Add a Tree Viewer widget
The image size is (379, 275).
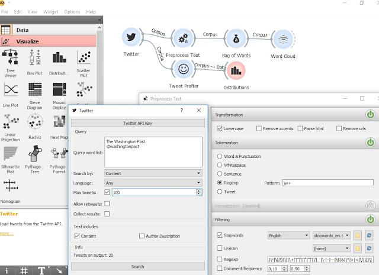click(x=10, y=63)
